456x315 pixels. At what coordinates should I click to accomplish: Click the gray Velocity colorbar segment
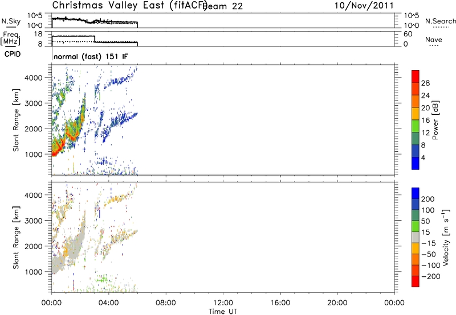coord(416,237)
